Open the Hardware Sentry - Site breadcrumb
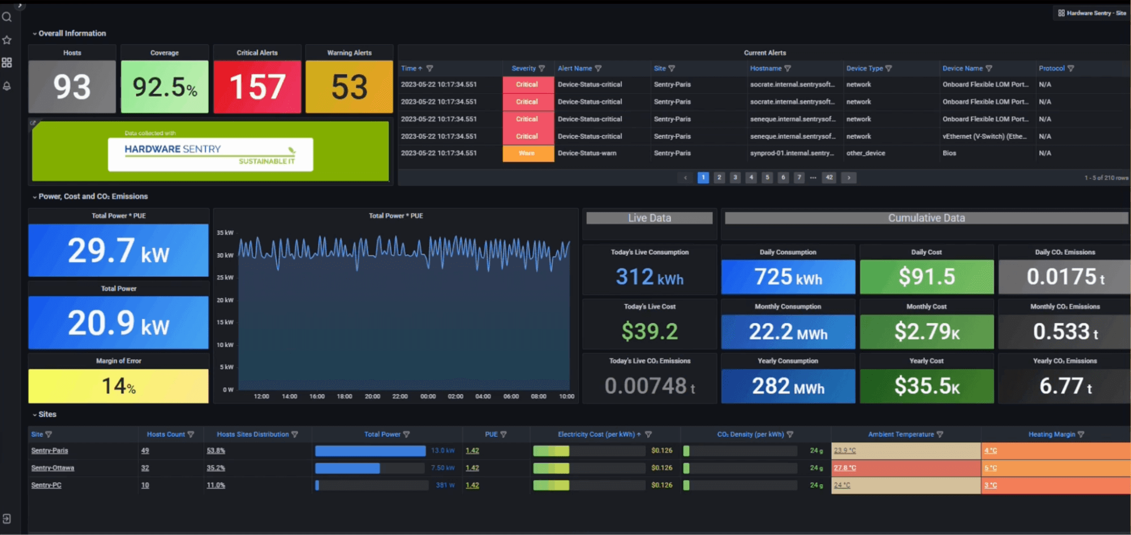This screenshot has width=1131, height=535. [1091, 12]
